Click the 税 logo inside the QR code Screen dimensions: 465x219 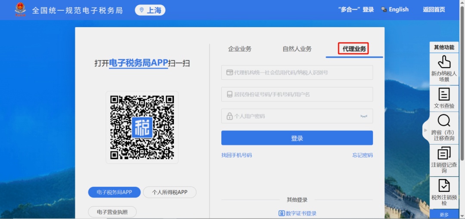pos(142,127)
